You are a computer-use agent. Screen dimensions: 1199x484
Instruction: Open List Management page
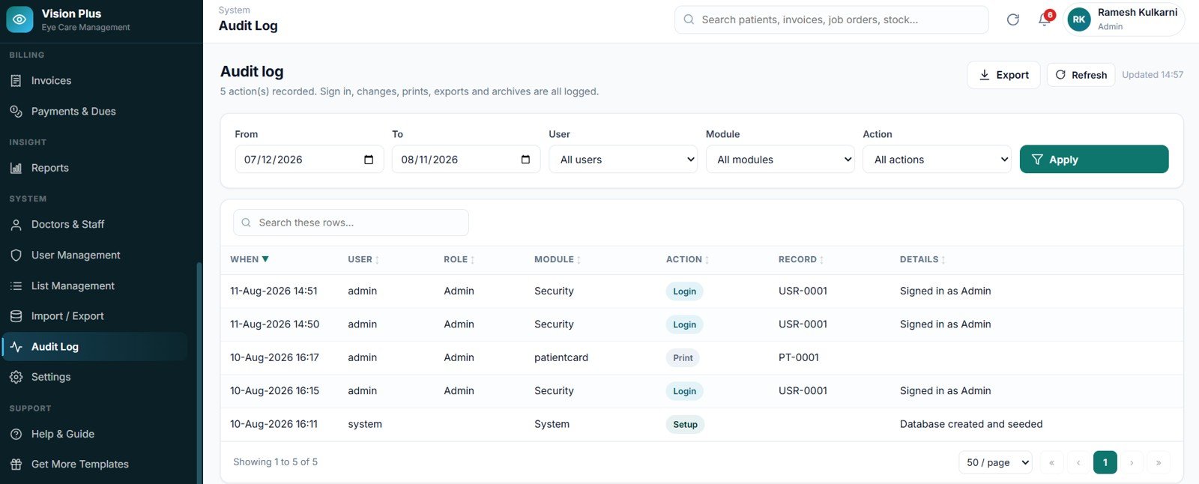click(94, 285)
